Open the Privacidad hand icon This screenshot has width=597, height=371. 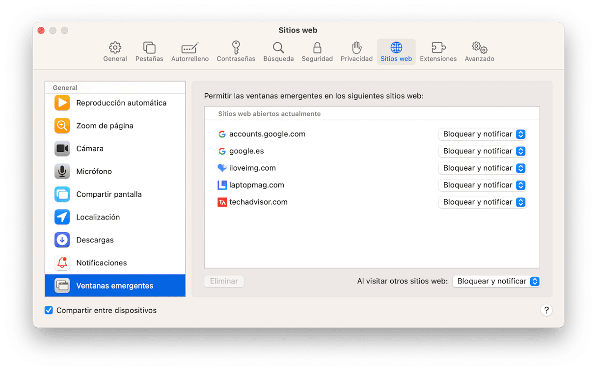tap(356, 48)
